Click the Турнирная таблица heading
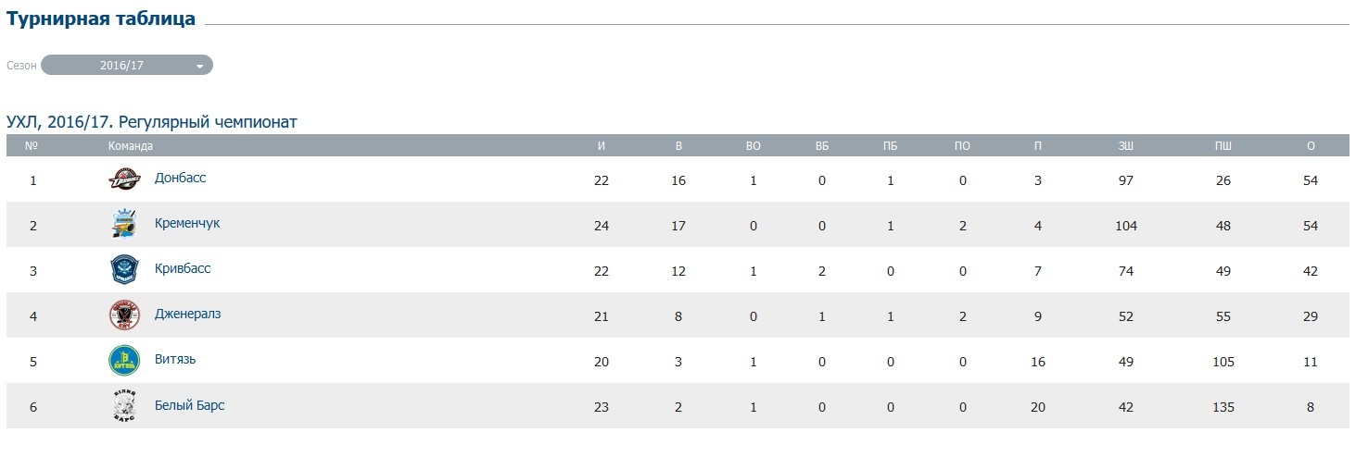 tap(101, 19)
